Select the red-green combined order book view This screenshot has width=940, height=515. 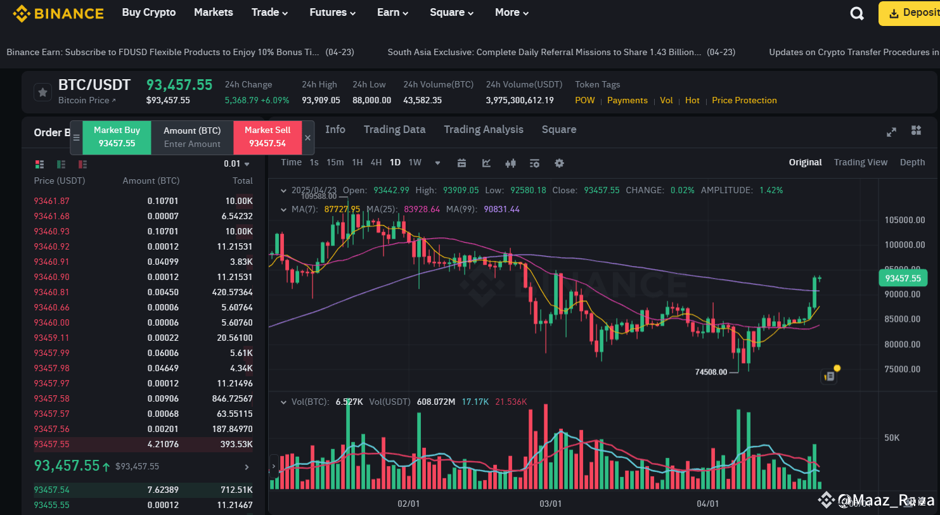coord(39,164)
